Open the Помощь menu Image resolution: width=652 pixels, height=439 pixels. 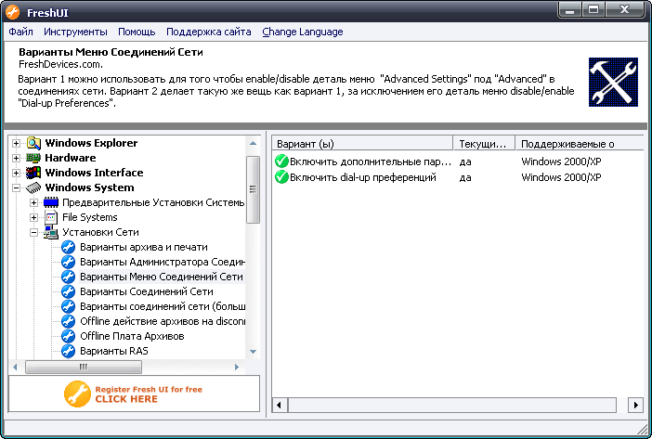[137, 32]
